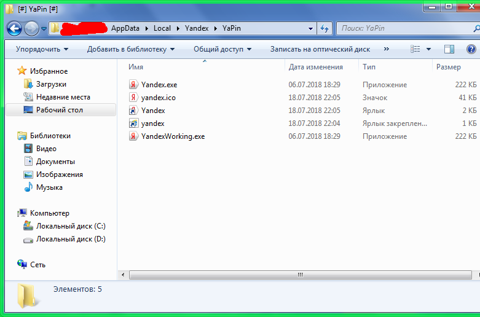The image size is (480, 317).
Task: Open the Общий доступ menu
Action: [222, 49]
